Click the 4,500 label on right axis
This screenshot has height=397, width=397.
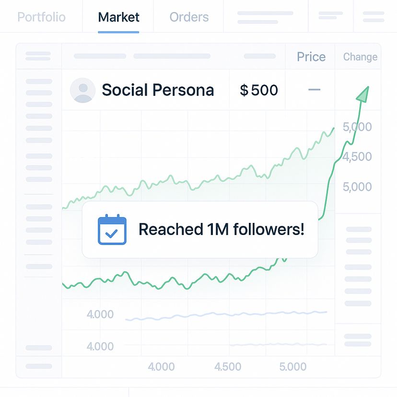tap(357, 157)
